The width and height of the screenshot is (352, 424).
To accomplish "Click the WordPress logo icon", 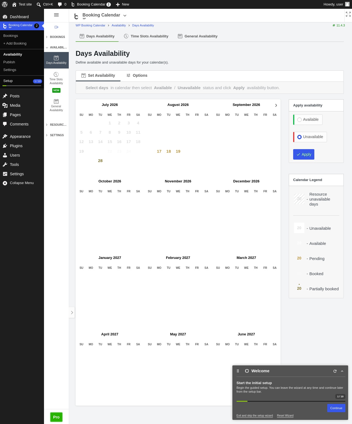I will tap(5, 4).
